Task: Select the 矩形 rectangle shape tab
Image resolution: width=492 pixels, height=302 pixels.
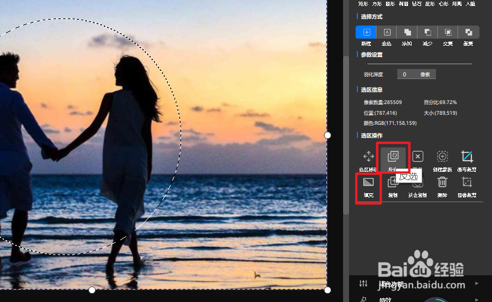Action: (363, 4)
